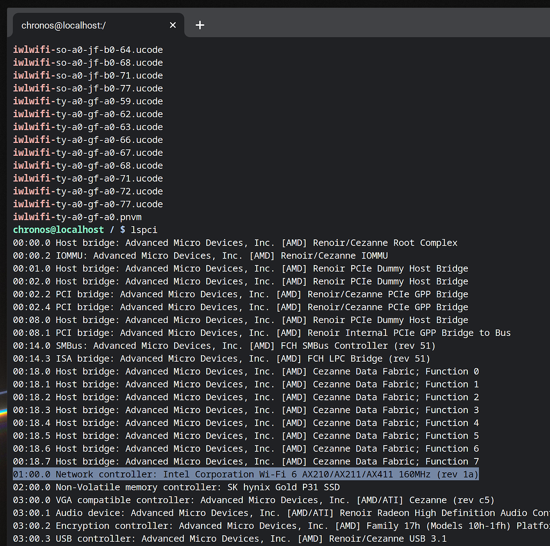The width and height of the screenshot is (550, 546).
Task: Click the iwlwifi-so-a0-jf-b0-64.ucode filename
Action: pyautogui.click(x=88, y=50)
